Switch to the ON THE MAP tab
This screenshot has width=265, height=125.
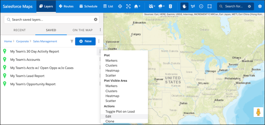point(82,30)
